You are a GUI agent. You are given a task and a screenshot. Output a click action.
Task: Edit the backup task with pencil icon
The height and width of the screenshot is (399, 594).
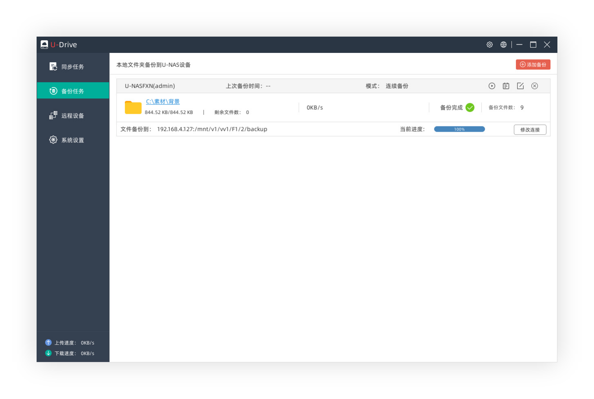520,86
